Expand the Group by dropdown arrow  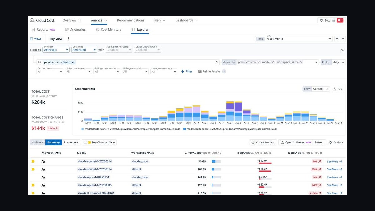317,62
